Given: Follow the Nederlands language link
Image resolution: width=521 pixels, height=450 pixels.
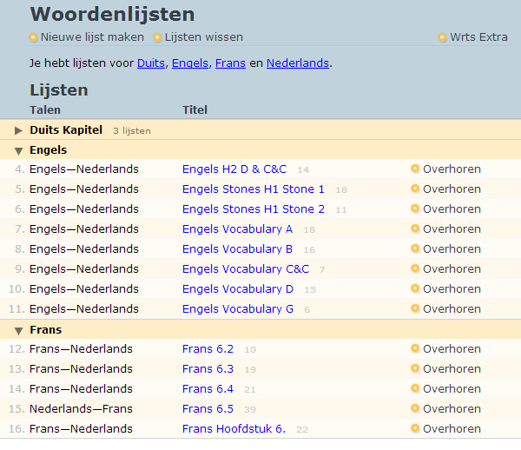Looking at the screenshot, I should pos(298,63).
